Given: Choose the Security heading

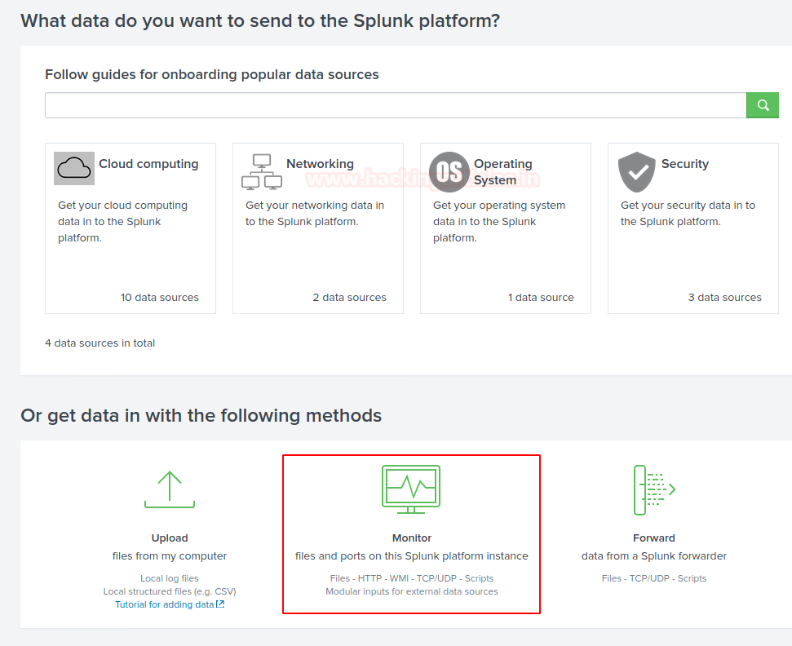Looking at the screenshot, I should click(x=684, y=164).
